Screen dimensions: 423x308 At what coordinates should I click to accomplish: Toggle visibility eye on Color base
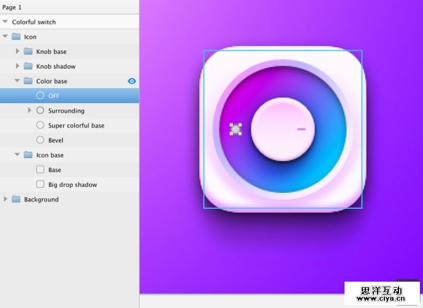coord(132,81)
